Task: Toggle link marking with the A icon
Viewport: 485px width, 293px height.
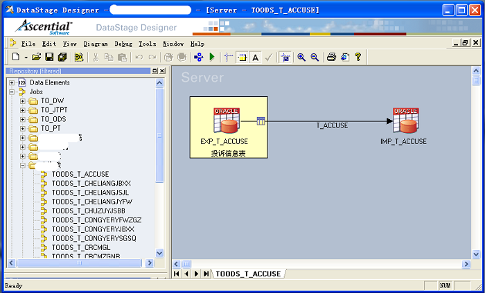Action: point(255,57)
